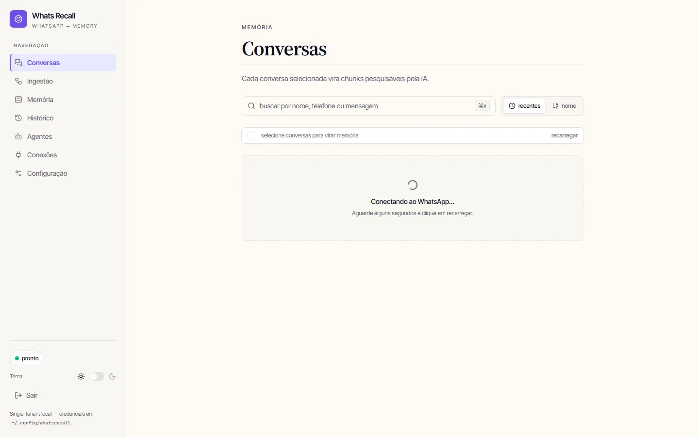Click the Whats Recall app title
The height and width of the screenshot is (437, 699).
click(53, 16)
